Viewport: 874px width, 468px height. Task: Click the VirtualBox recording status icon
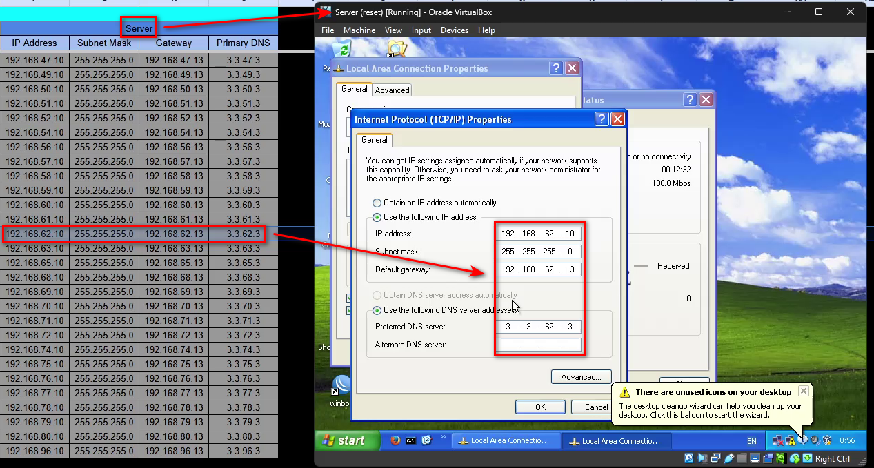click(767, 458)
